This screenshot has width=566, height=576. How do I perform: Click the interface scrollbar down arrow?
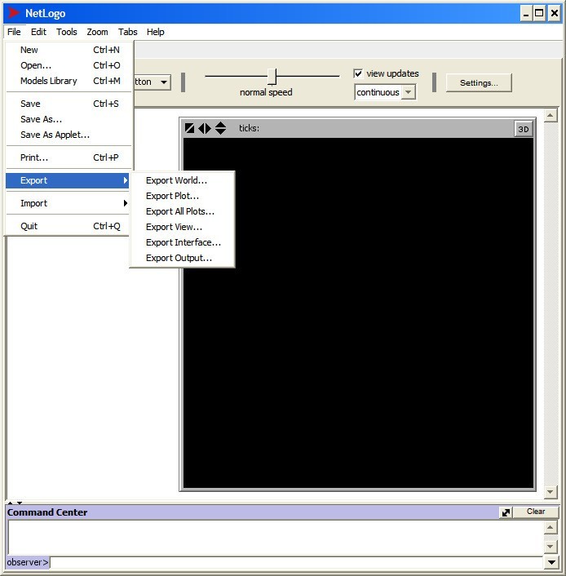pyautogui.click(x=550, y=491)
